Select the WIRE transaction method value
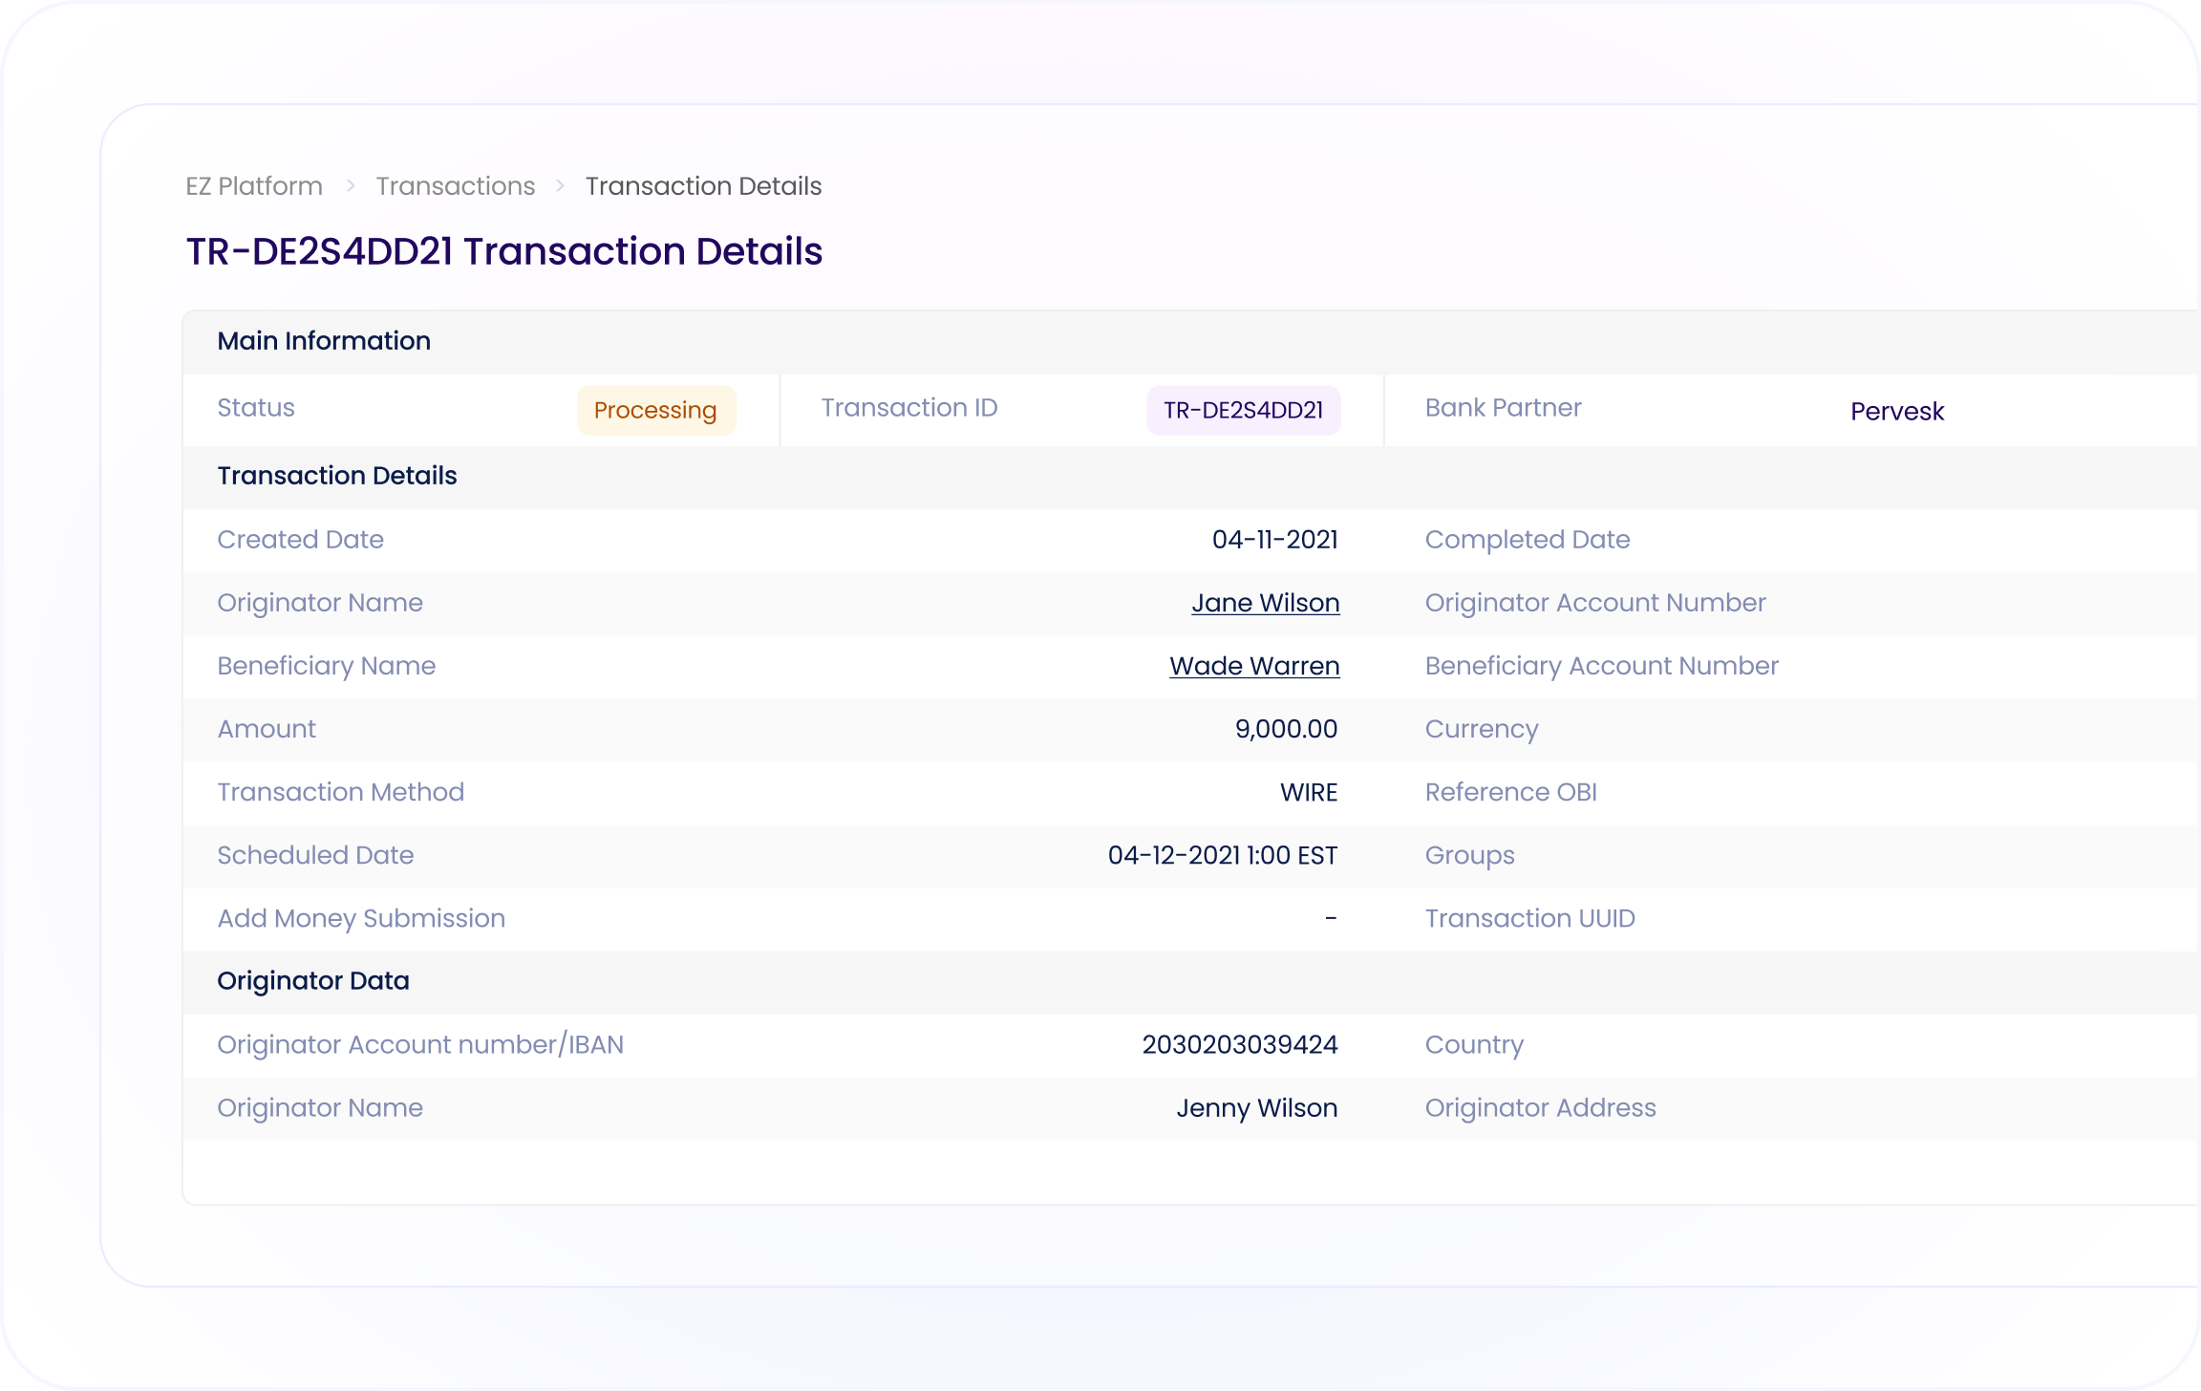Image resolution: width=2201 pixels, height=1391 pixels. click(x=1309, y=792)
